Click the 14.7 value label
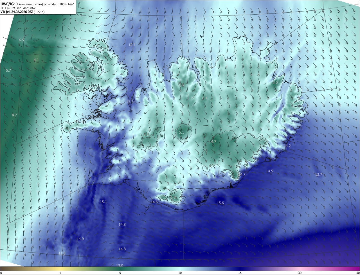360x275 pixels. point(242,174)
